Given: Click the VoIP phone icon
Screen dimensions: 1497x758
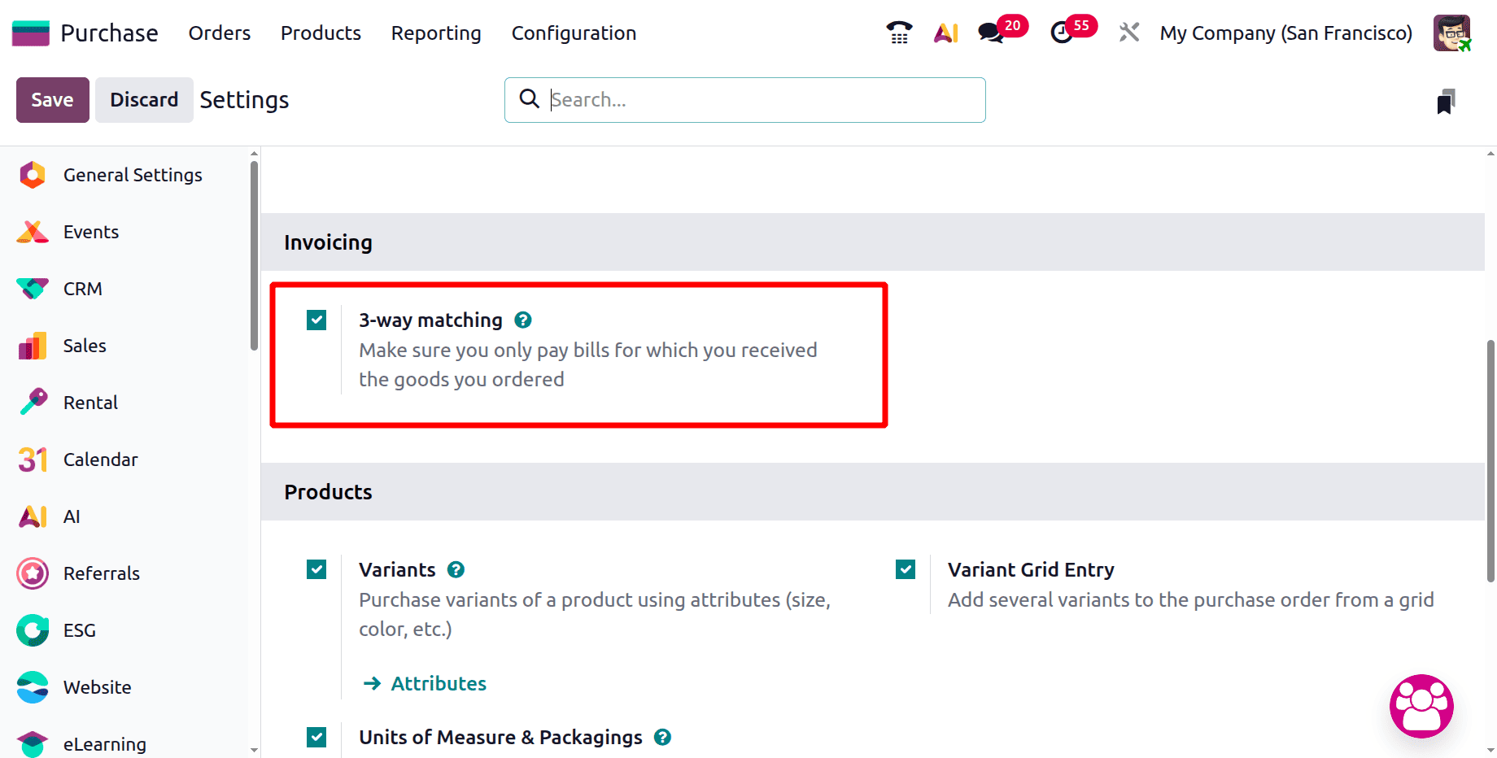Looking at the screenshot, I should 898,33.
